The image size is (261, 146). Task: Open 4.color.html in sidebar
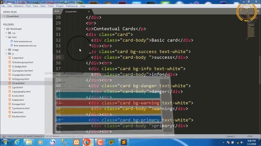[18, 96]
